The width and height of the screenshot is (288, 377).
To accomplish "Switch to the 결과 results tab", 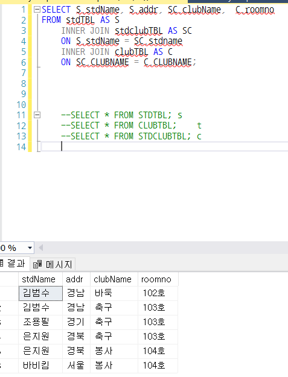I will pos(14,264).
